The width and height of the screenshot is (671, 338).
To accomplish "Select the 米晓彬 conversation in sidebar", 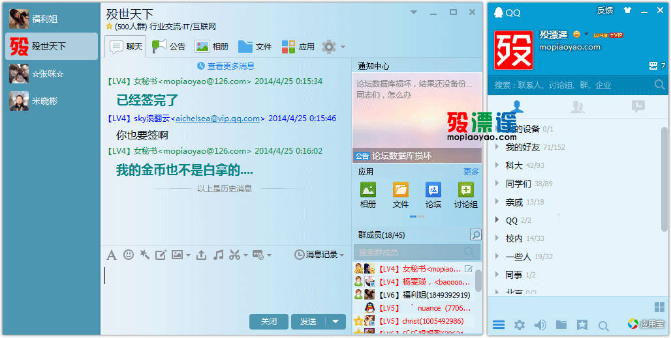I will 52,101.
